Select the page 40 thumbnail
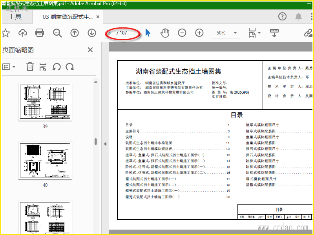314x235 pixels. pyautogui.click(x=45, y=161)
